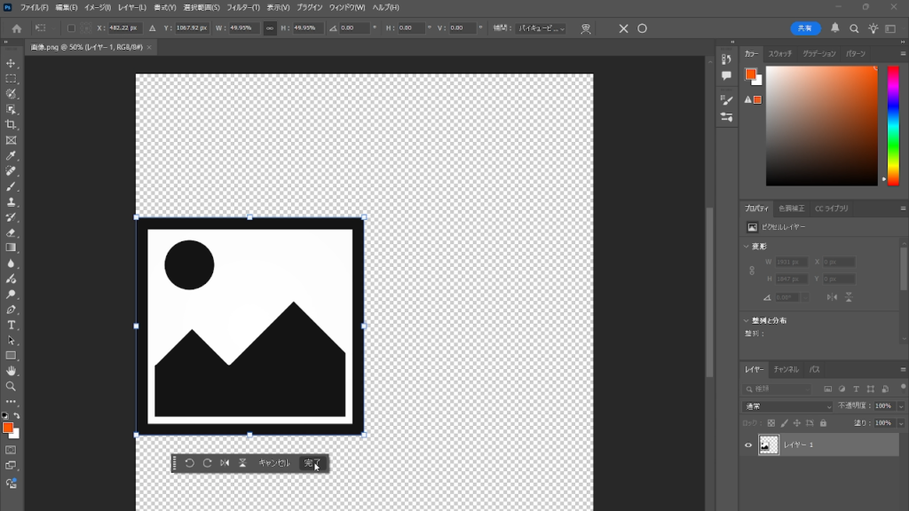Select the Hand tool
909x511 pixels.
(x=11, y=371)
